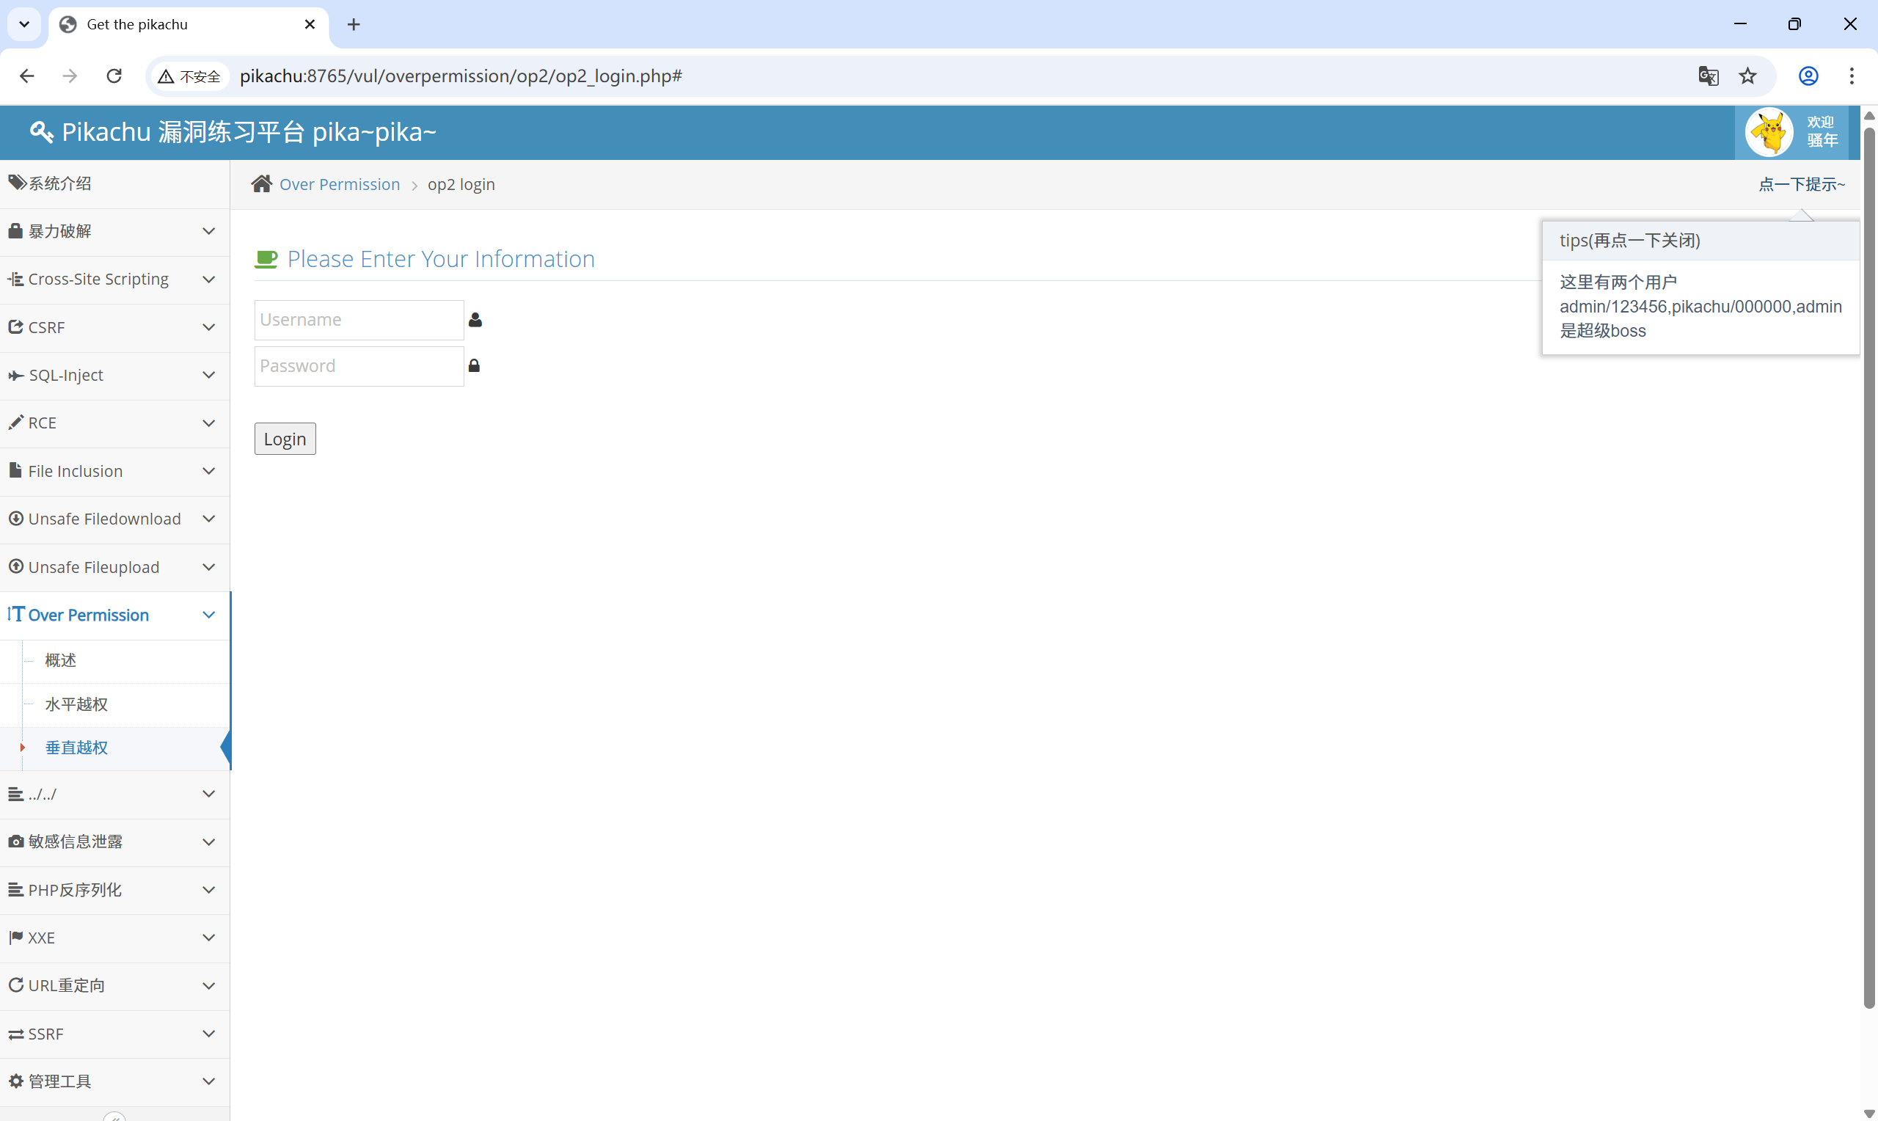Viewport: 1878px width, 1121px height.
Task: Select the 水平越权 submenu item
Action: click(76, 704)
